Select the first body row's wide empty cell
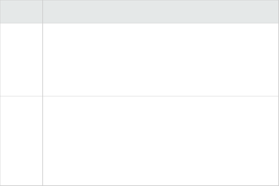 click(x=161, y=60)
